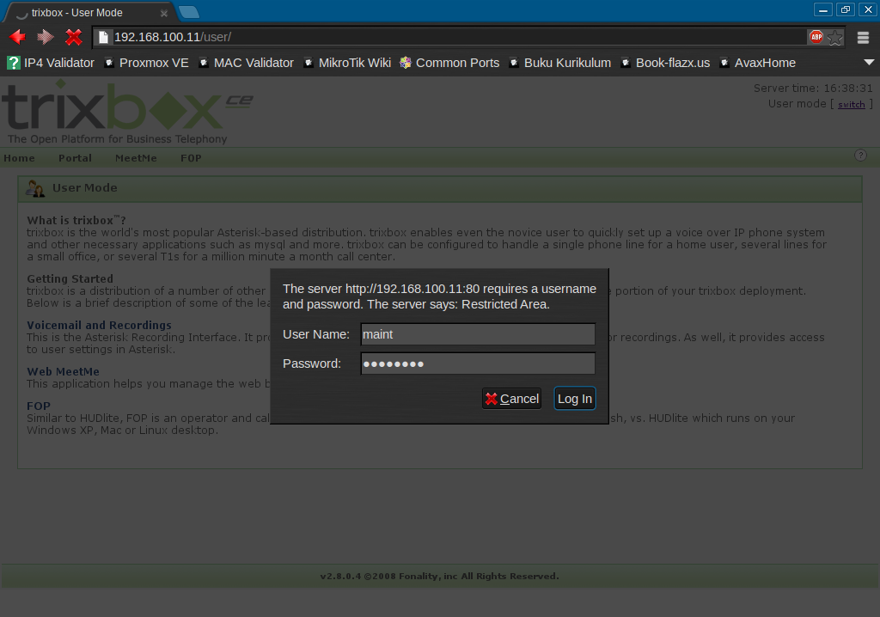Restore the browser window size
Screen dimensions: 880x617
click(846, 9)
